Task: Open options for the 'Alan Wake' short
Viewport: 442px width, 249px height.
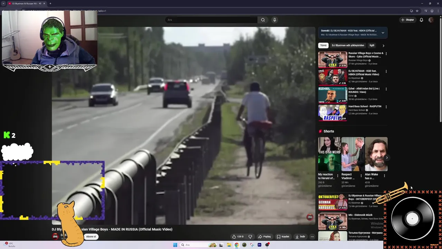Action: (x=384, y=176)
